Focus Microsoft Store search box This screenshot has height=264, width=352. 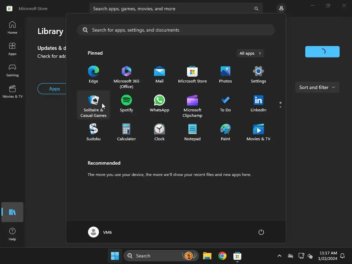176,9
